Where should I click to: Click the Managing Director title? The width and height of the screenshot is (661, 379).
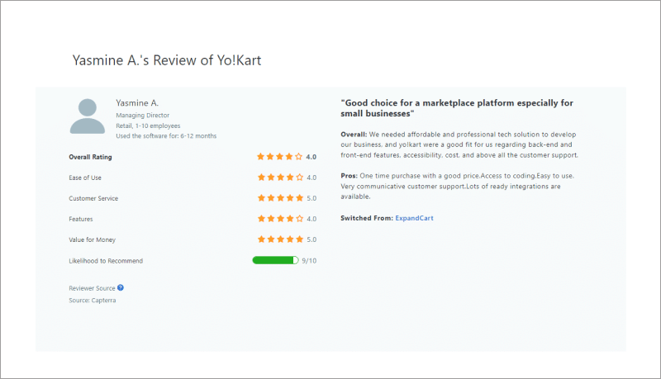coord(144,115)
